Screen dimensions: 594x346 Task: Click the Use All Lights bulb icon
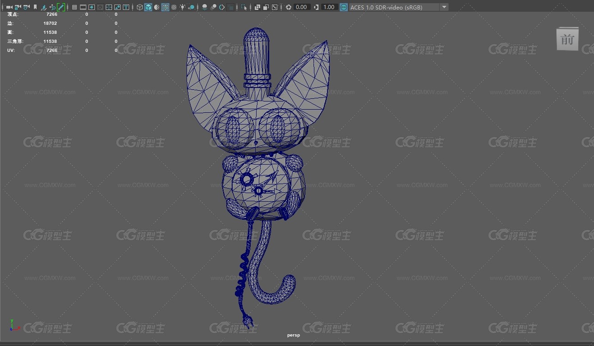[182, 7]
